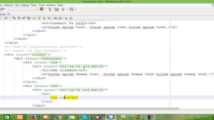The image size is (214, 120).
Task: Stop Macro Recording gray square icon
Action: point(71,18)
